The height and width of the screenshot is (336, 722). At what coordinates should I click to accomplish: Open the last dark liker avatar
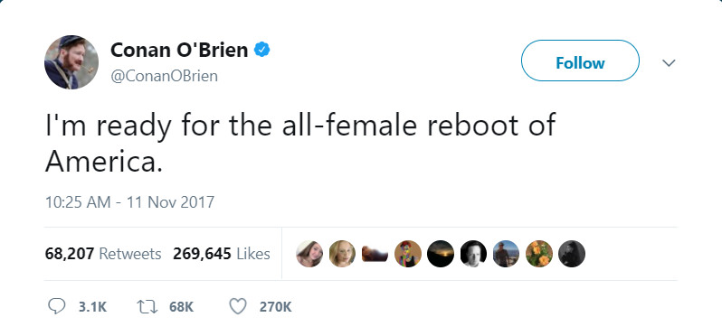pos(572,254)
